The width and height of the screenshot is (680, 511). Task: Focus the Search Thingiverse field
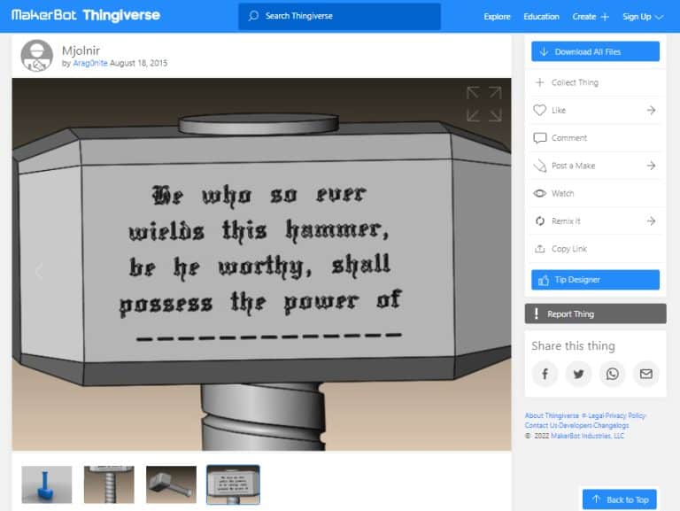coord(340,17)
